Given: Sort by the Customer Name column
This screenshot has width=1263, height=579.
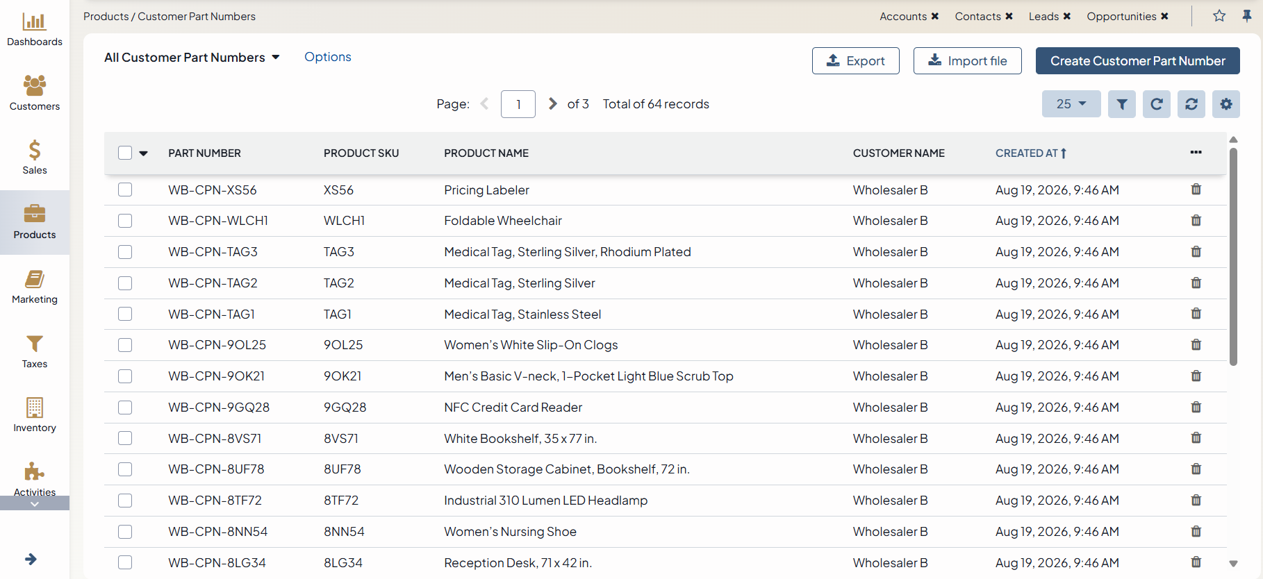Looking at the screenshot, I should pos(899,153).
